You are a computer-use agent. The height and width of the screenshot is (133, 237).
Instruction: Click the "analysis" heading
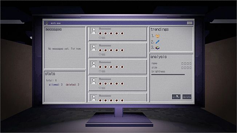click(x=159, y=57)
